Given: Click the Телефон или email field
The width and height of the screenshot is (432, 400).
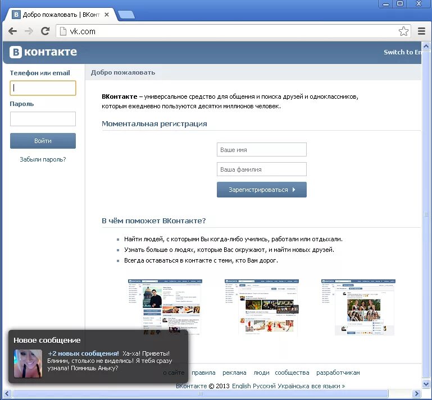Looking at the screenshot, I should point(43,88).
